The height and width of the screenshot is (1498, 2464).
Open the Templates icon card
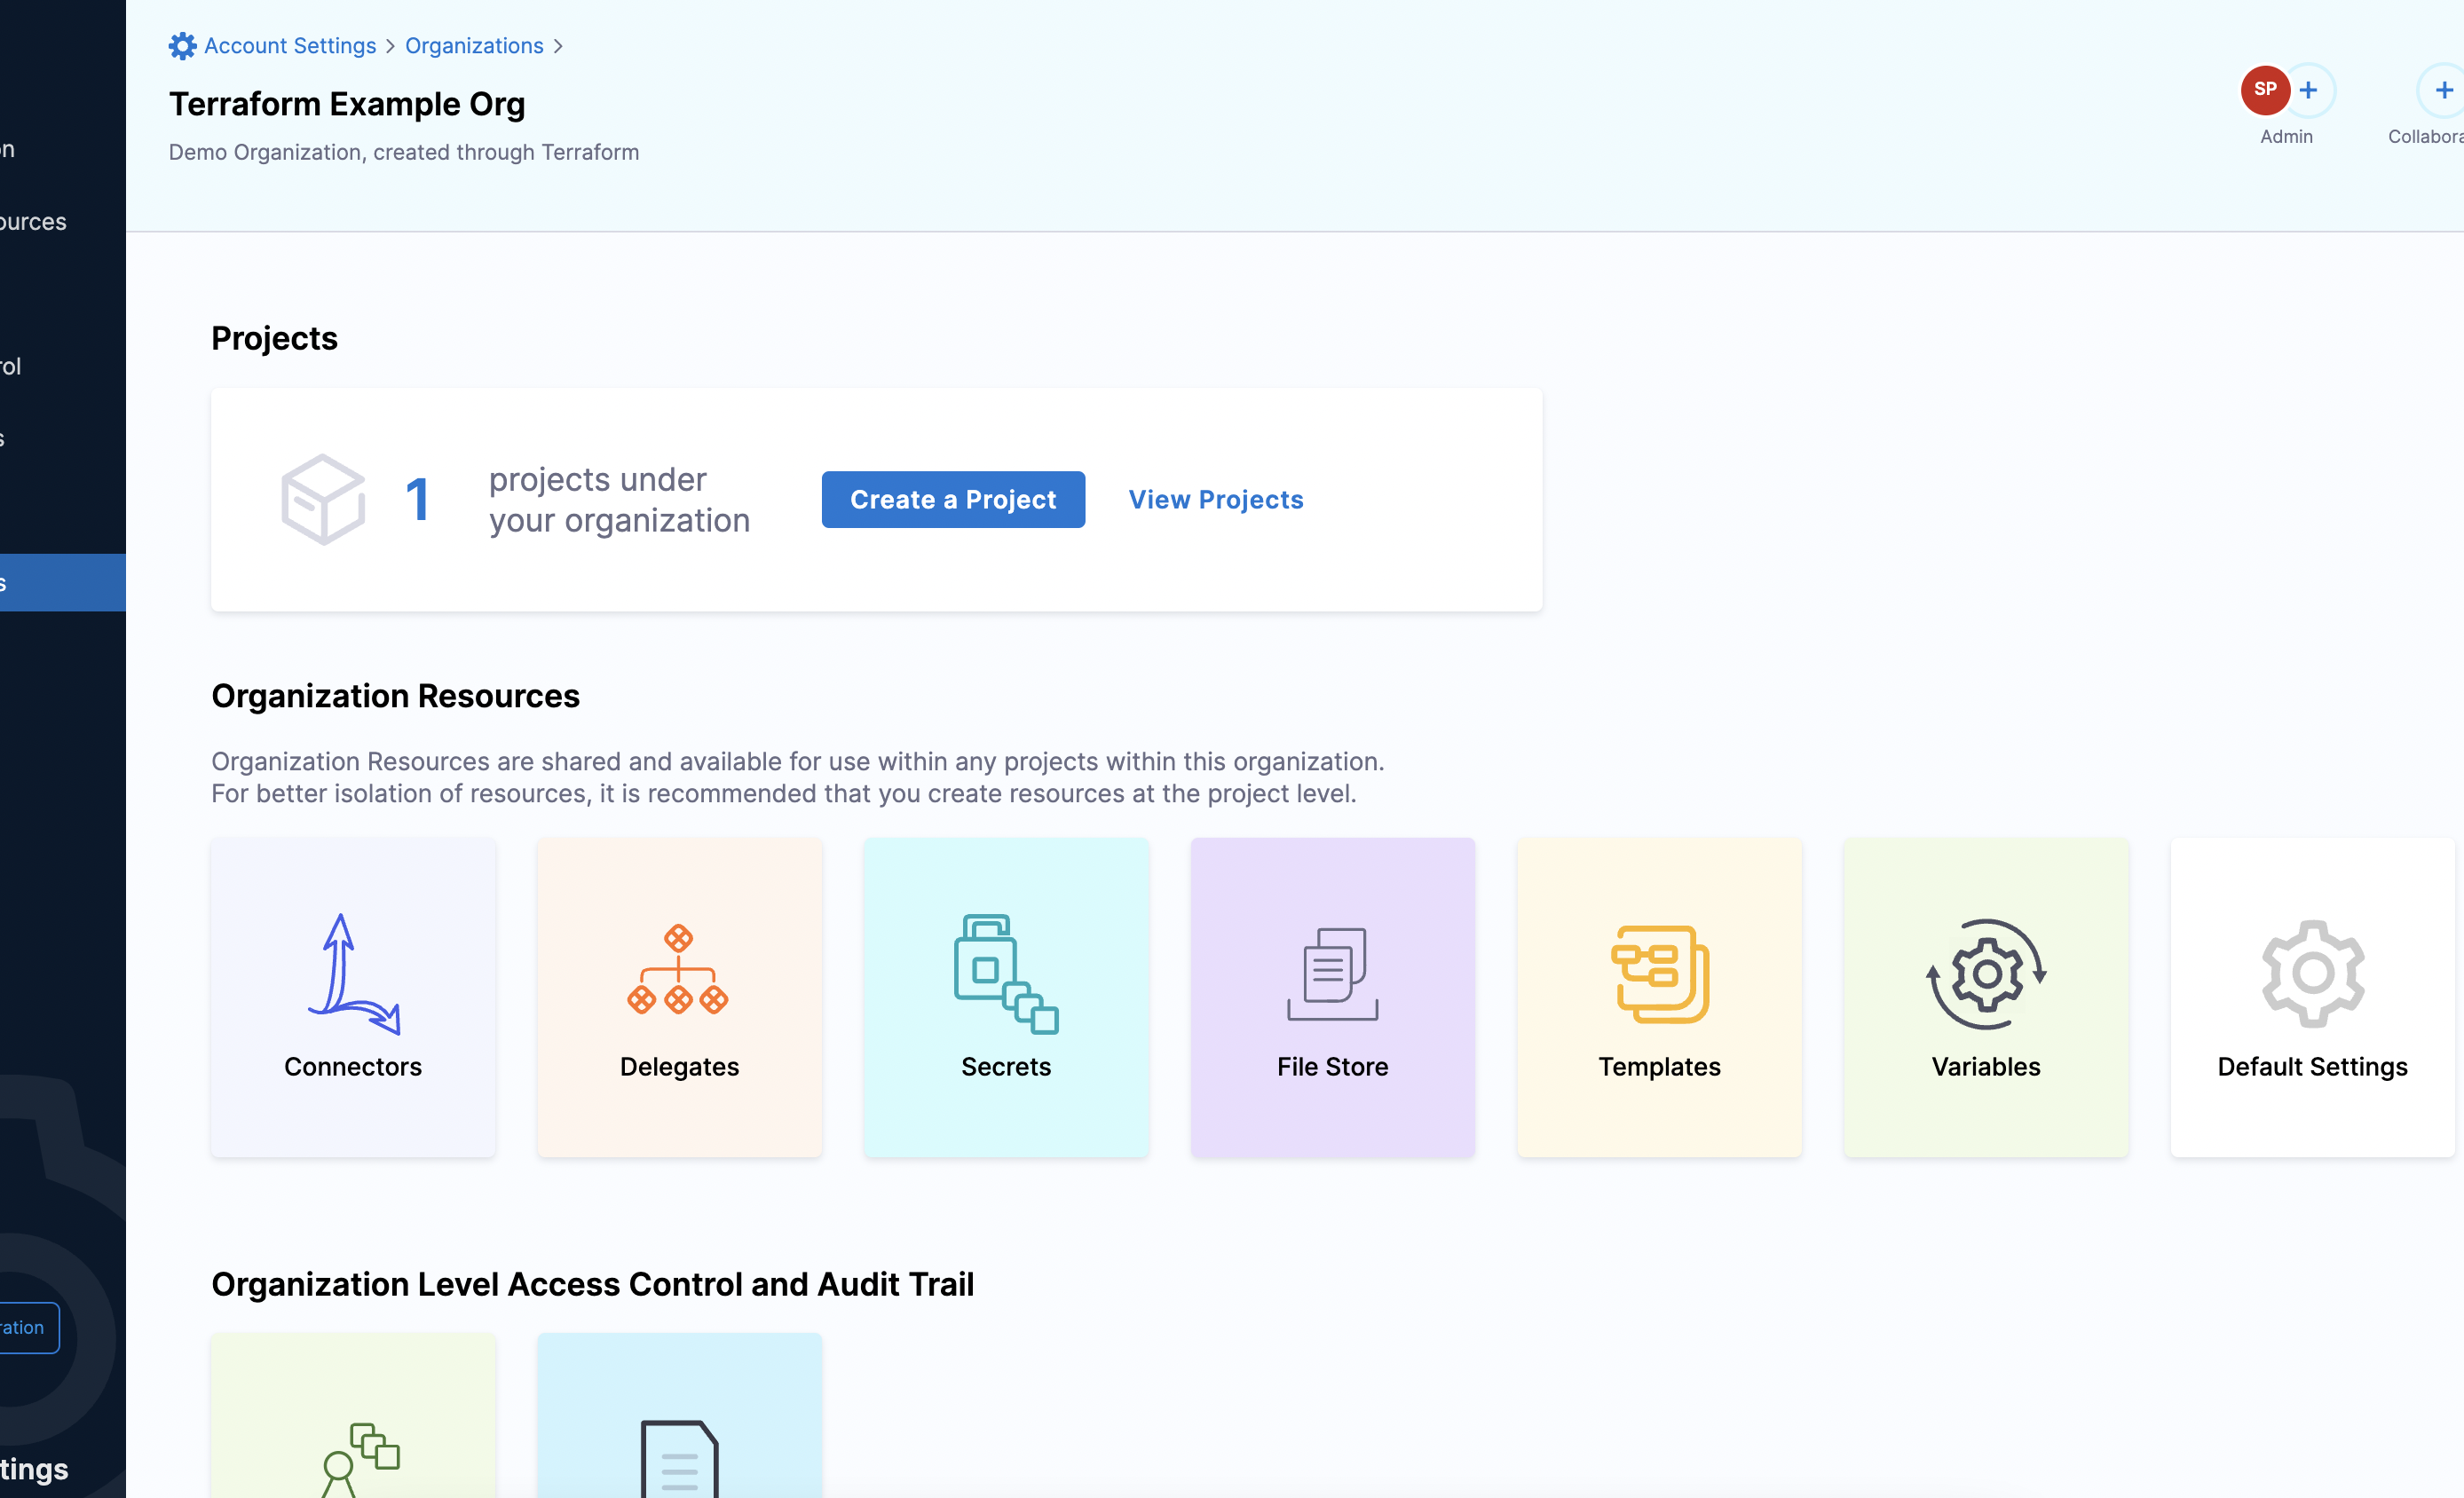(1659, 974)
